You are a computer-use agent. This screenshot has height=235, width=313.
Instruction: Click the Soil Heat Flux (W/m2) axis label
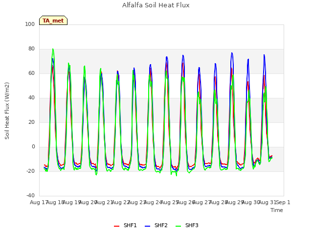[7, 111]
